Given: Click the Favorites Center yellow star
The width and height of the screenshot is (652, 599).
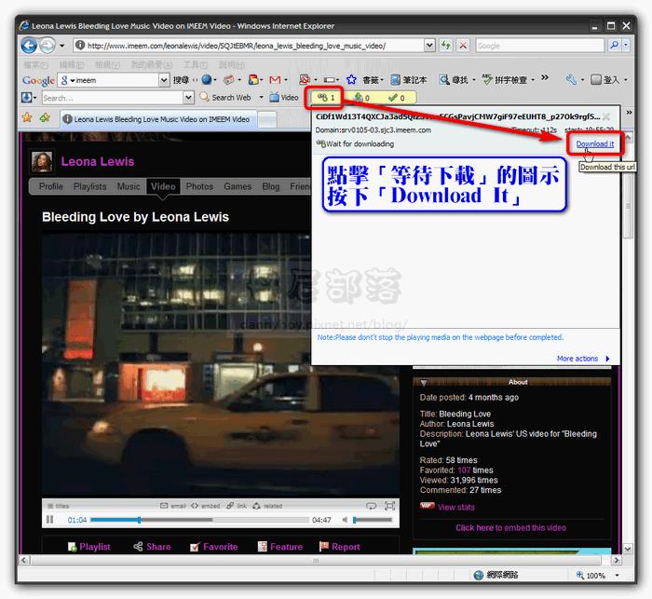Looking at the screenshot, I should click(x=27, y=117).
